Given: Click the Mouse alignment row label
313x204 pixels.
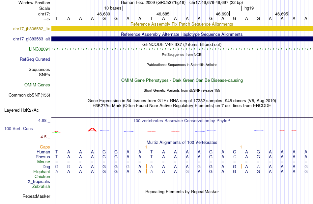Looking at the screenshot, I should tap(43, 162).
